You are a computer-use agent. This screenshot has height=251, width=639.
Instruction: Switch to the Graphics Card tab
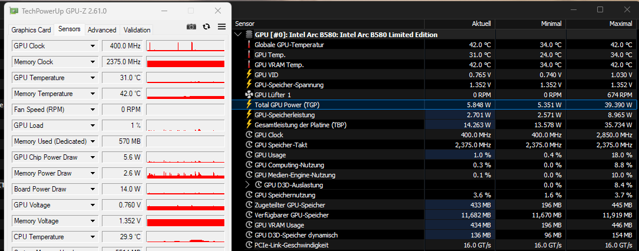point(31,29)
